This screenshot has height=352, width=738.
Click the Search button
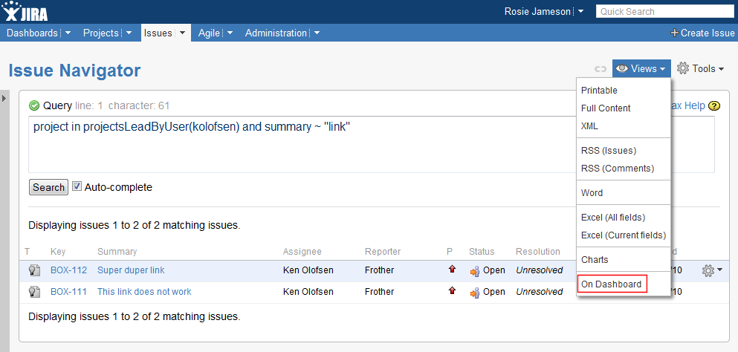pos(48,187)
